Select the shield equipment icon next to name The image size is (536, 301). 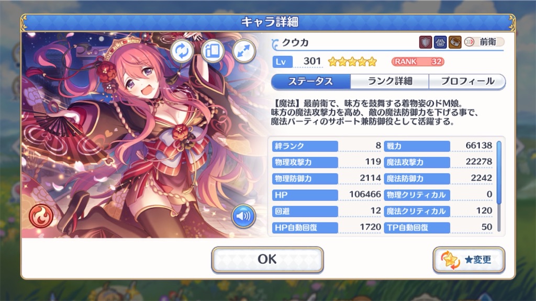(426, 42)
